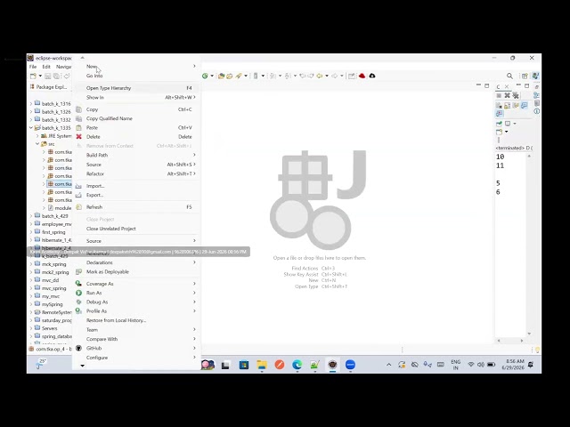This screenshot has height=427, width=570.
Task: Open dropdown beside forward navigation arrow
Action: [x=342, y=76]
